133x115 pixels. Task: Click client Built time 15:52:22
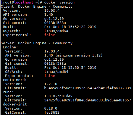coord(77,27)
